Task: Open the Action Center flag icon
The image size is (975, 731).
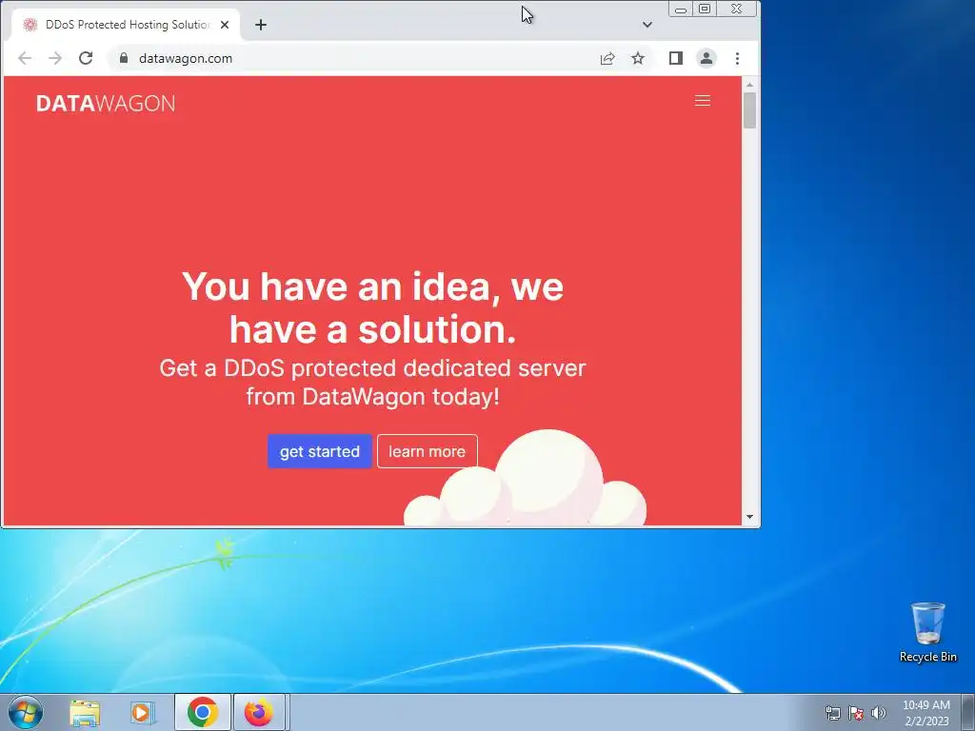Action: pos(856,713)
